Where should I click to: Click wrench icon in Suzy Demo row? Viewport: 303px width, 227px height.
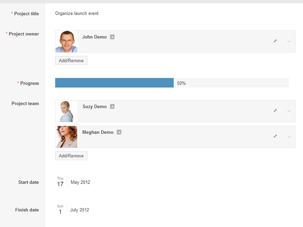(x=275, y=111)
